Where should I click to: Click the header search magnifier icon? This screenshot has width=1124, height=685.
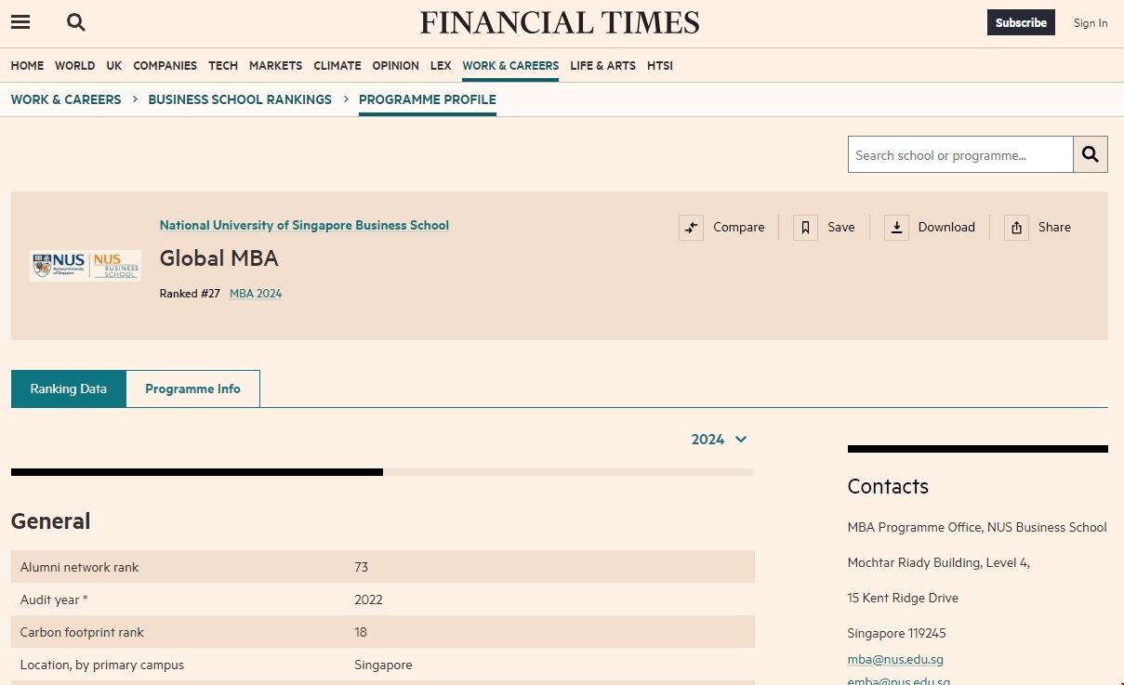coord(76,22)
